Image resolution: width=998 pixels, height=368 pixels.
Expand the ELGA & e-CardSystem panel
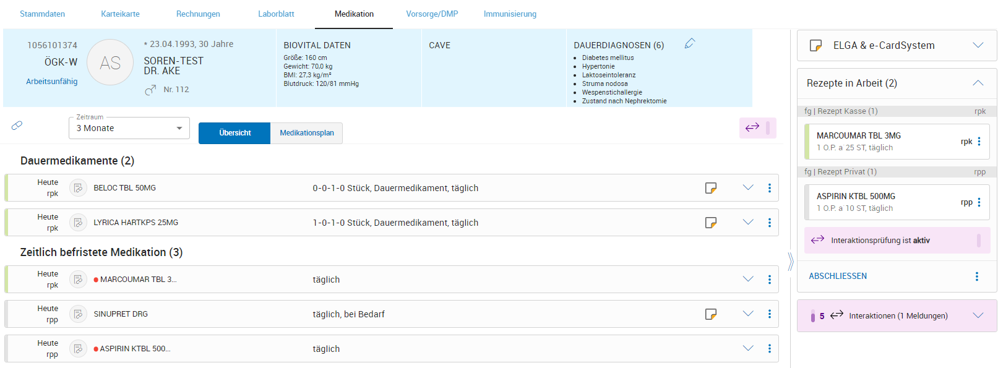click(x=978, y=45)
